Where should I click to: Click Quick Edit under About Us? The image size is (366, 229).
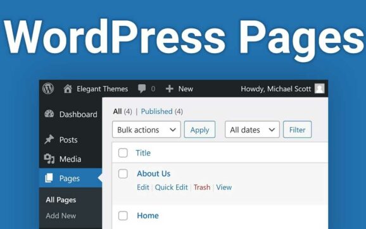tap(171, 187)
